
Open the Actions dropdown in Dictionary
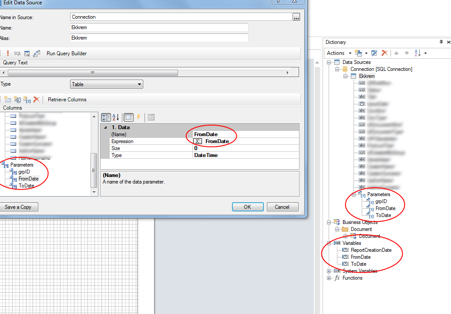pyautogui.click(x=339, y=53)
